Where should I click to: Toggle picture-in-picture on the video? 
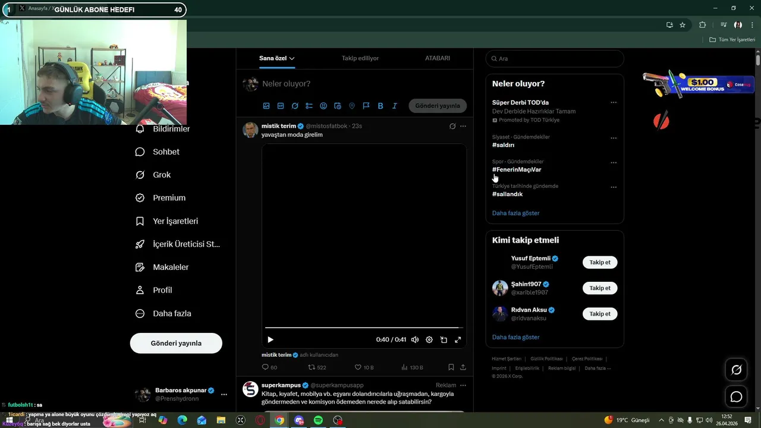pos(444,339)
